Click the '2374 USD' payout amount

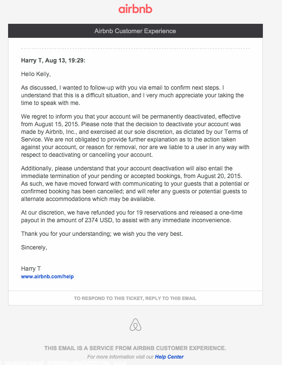pos(99,220)
